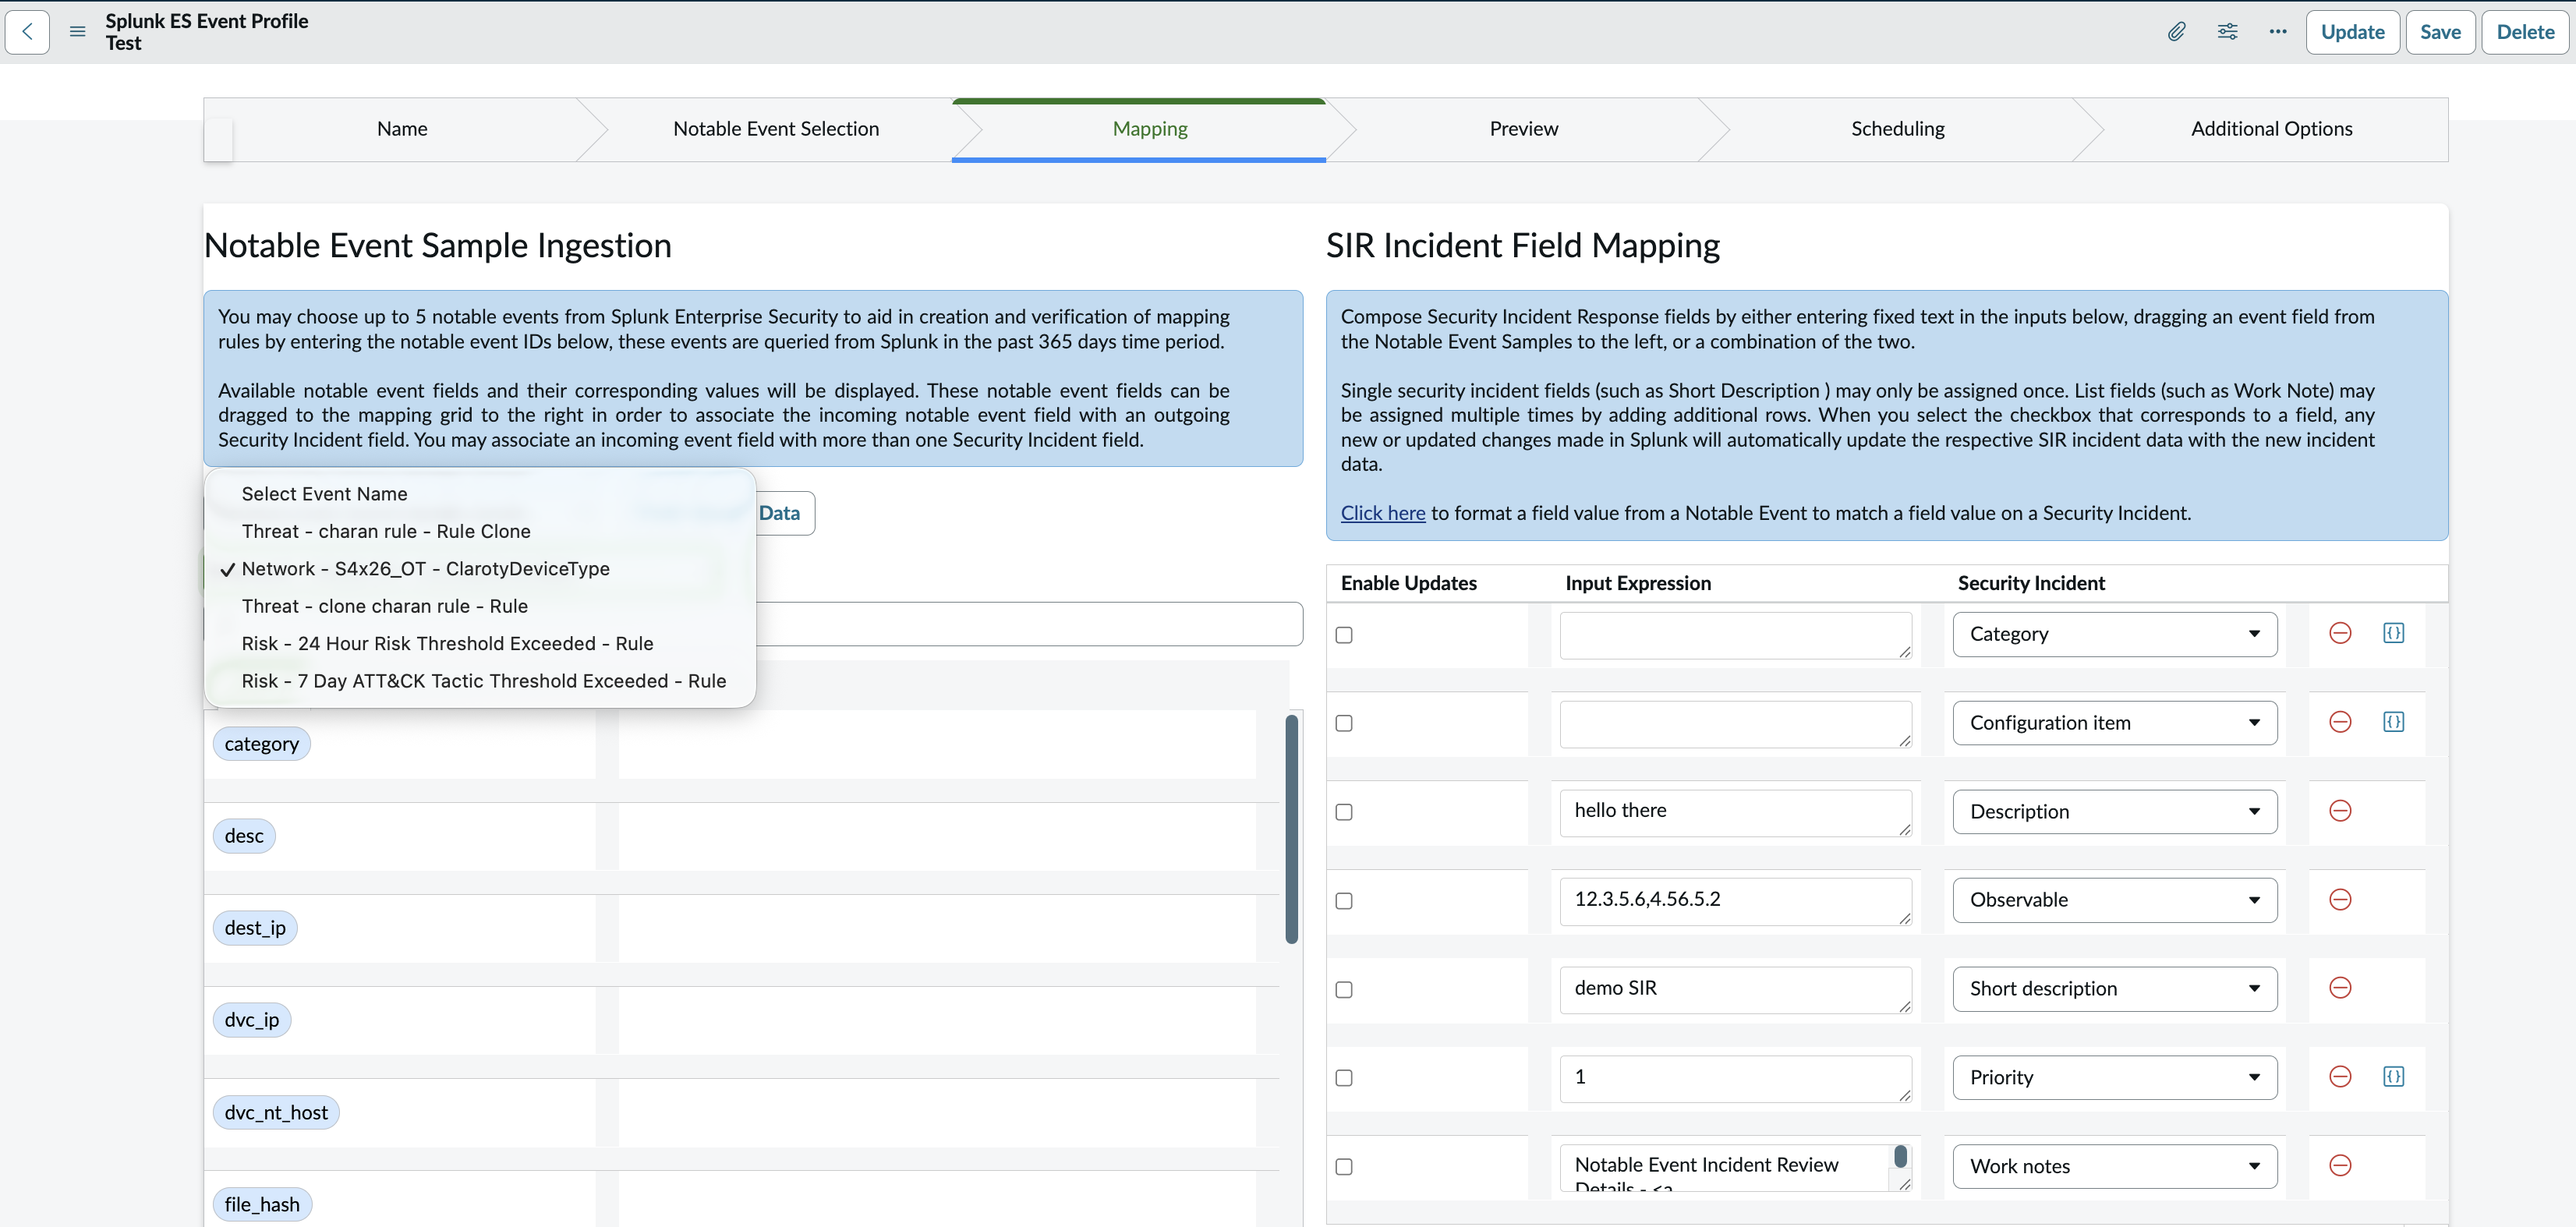The width and height of the screenshot is (2576, 1227).
Task: Go to Notable Event Selection step
Action: pos(776,129)
